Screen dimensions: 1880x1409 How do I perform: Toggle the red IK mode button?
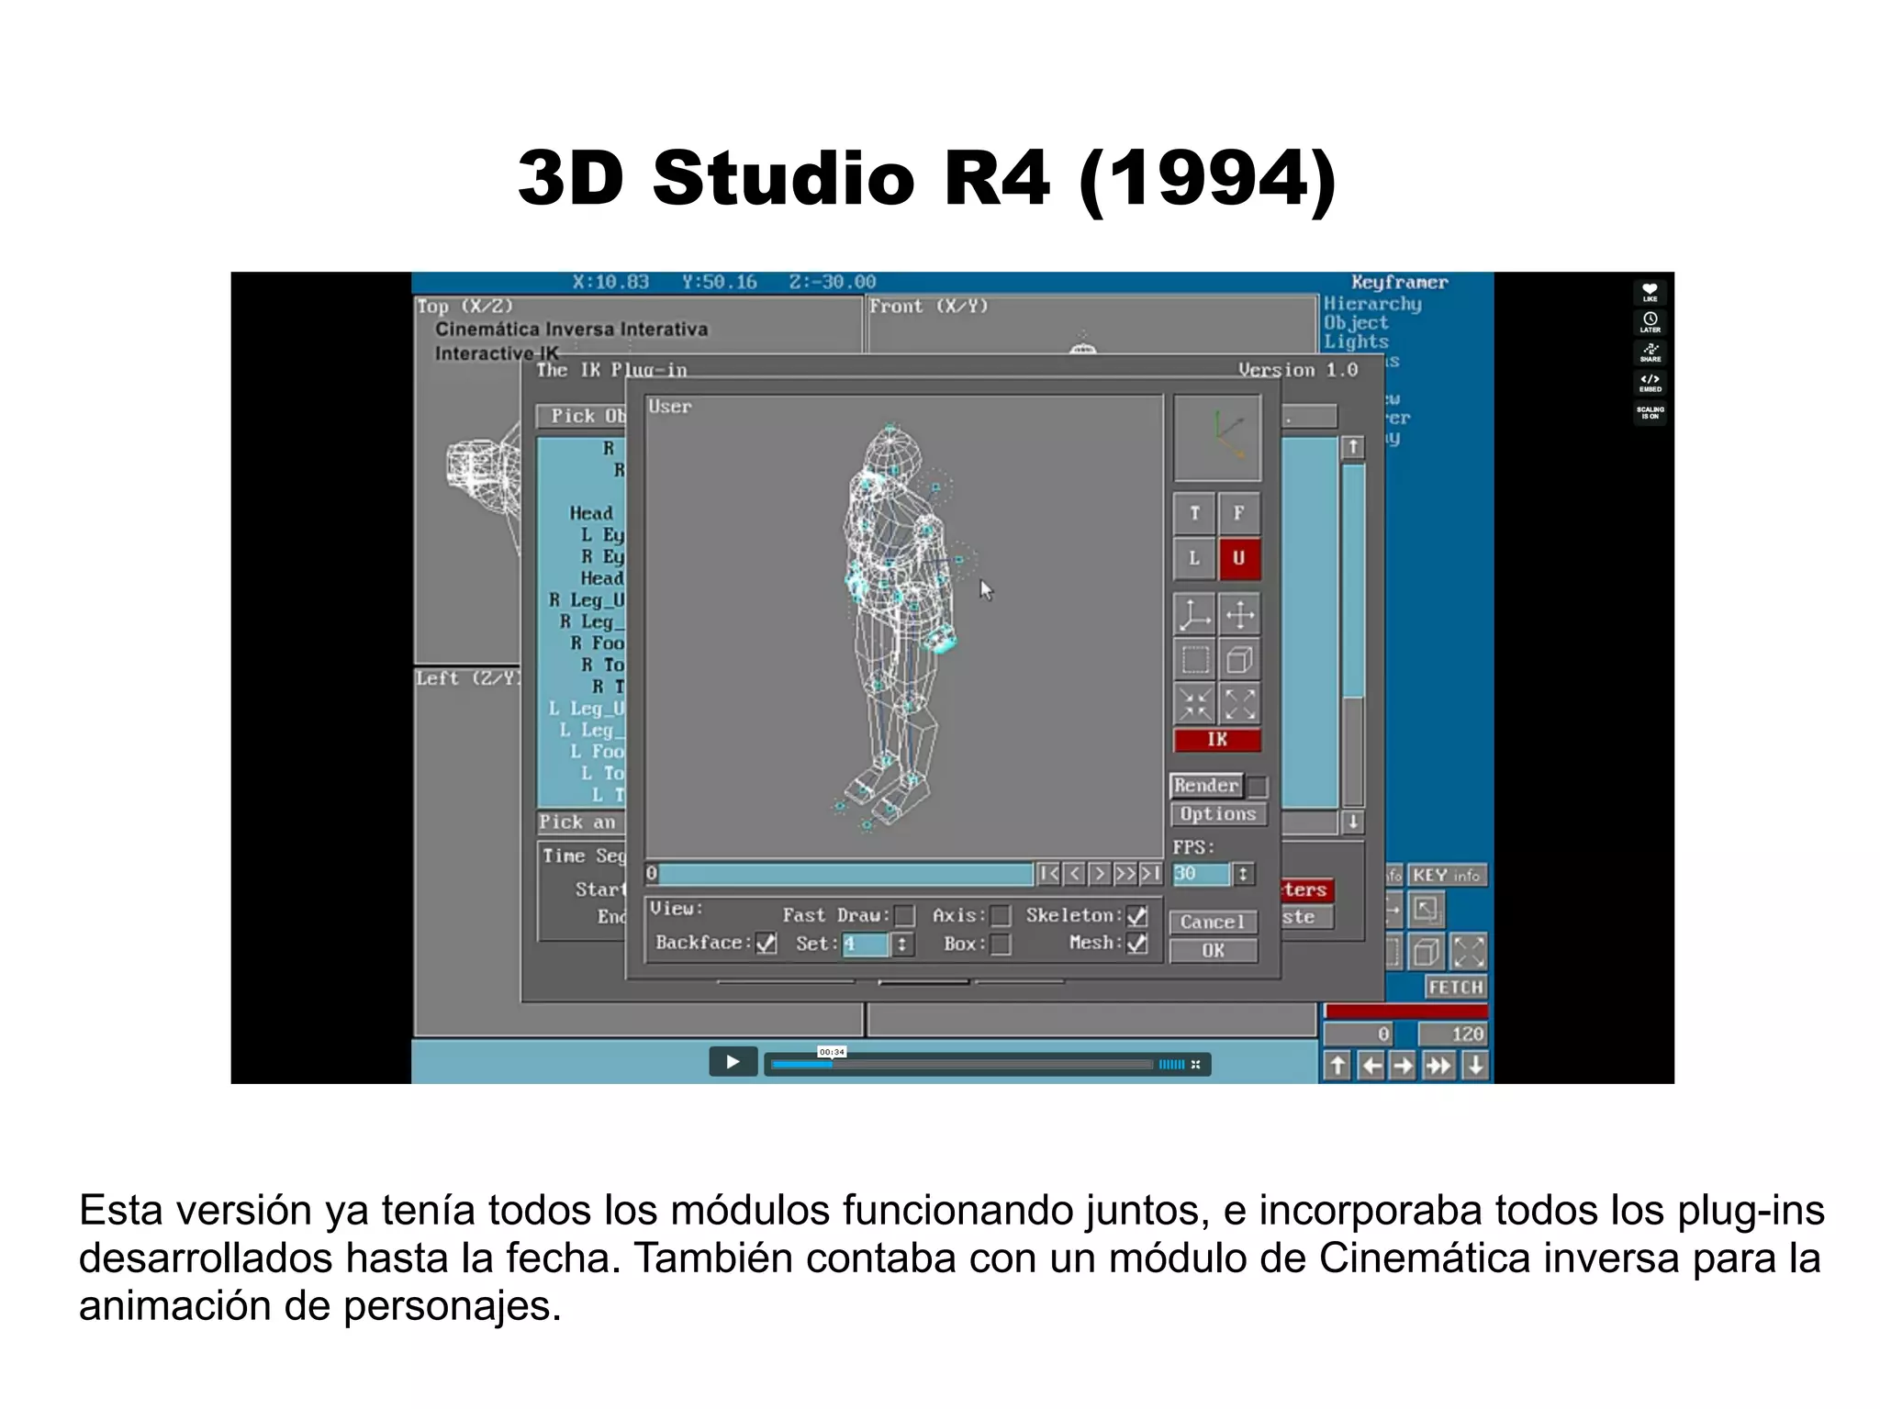[x=1217, y=740]
